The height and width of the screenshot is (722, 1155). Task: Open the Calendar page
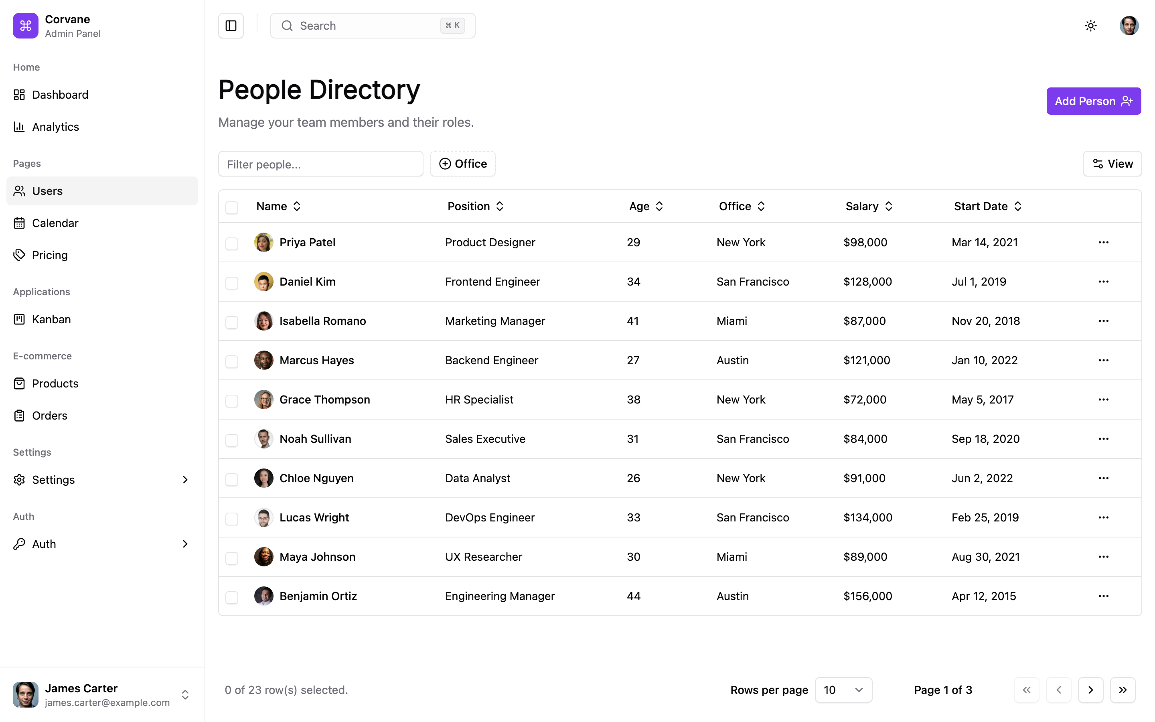click(102, 223)
